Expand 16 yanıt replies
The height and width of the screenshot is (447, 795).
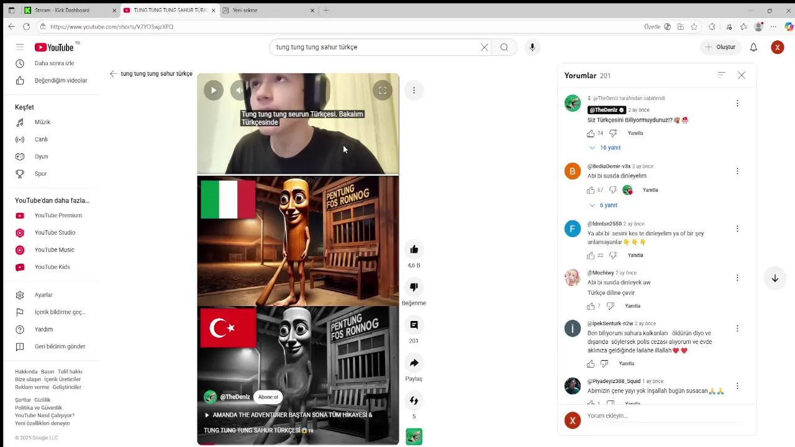(605, 148)
